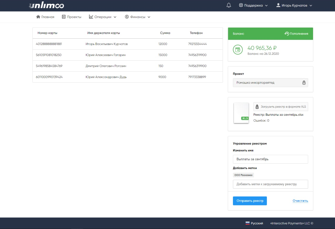Open the Игорь Курчатов account menu
This screenshot has height=229, width=335.
point(294,5)
